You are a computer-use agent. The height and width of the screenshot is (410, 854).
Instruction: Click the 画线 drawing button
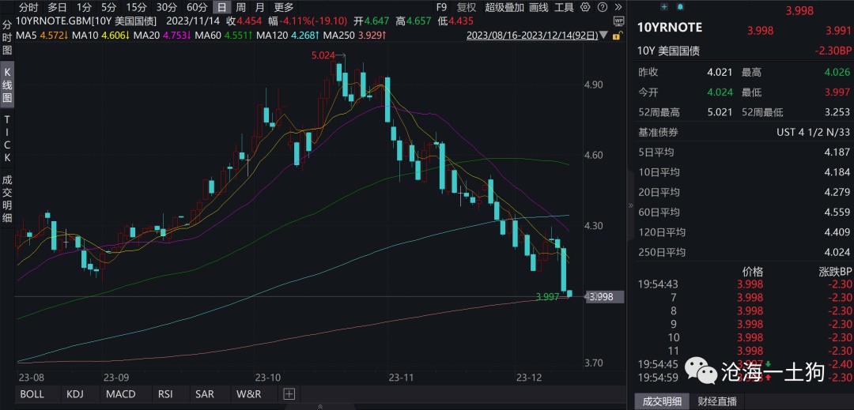[x=538, y=7]
